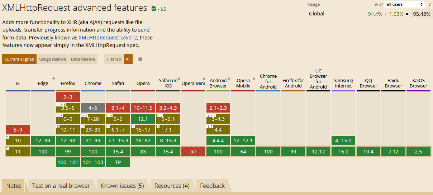Image resolution: width=433 pixels, height=195 pixels.
Task: Select Opera Mobile 12-12.1 cell
Action: [243, 141]
